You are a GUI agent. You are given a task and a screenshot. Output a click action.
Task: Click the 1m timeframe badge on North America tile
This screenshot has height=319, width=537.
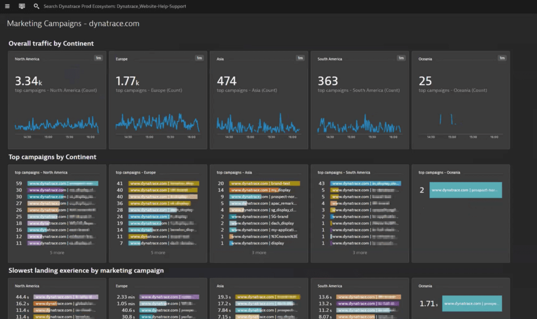point(98,58)
